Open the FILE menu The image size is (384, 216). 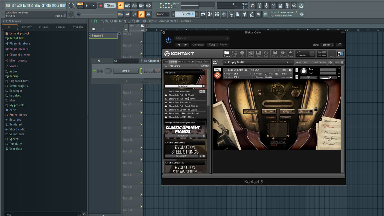(8, 5)
